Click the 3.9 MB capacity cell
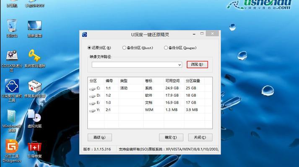Image resolution: width=299 pixels, height=167 pixels. 192,110
